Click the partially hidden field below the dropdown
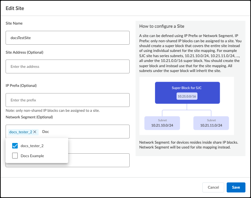Image resolution: width=251 pixels, height=198 pixels. 99,160
